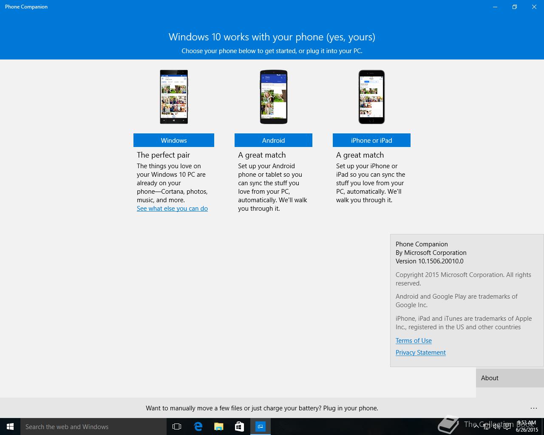The height and width of the screenshot is (435, 544).
Task: Click the 'The perfect pair' heading
Action: tap(163, 155)
